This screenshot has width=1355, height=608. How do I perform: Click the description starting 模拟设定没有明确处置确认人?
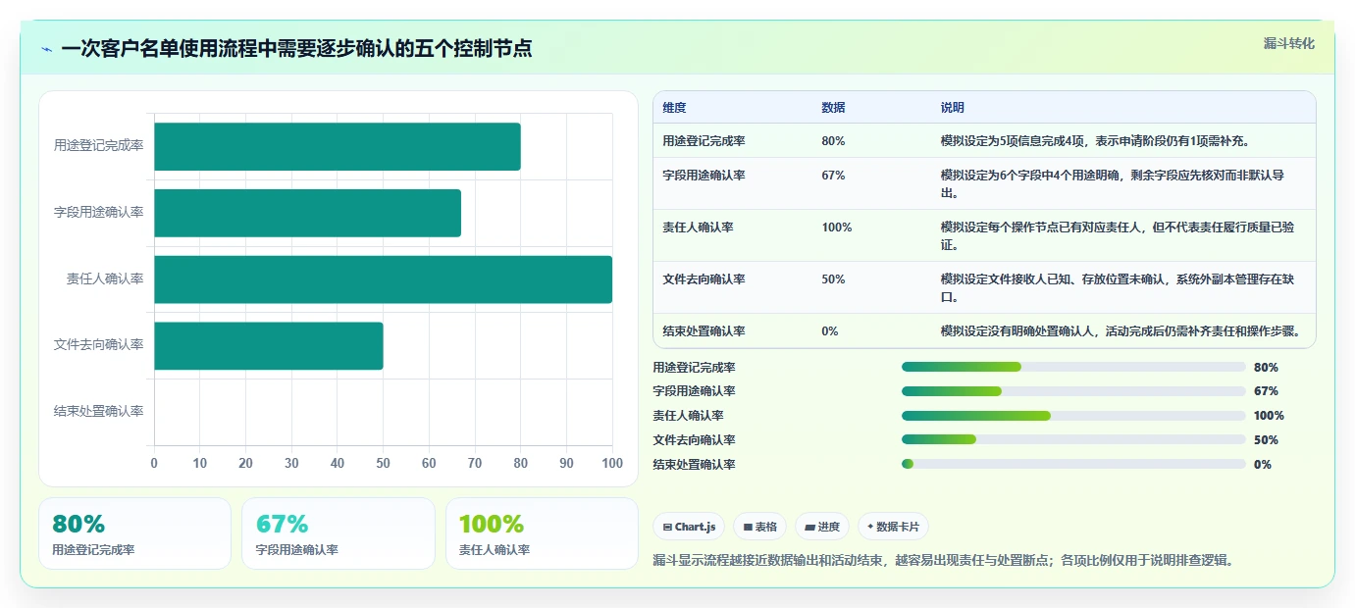pos(1120,331)
